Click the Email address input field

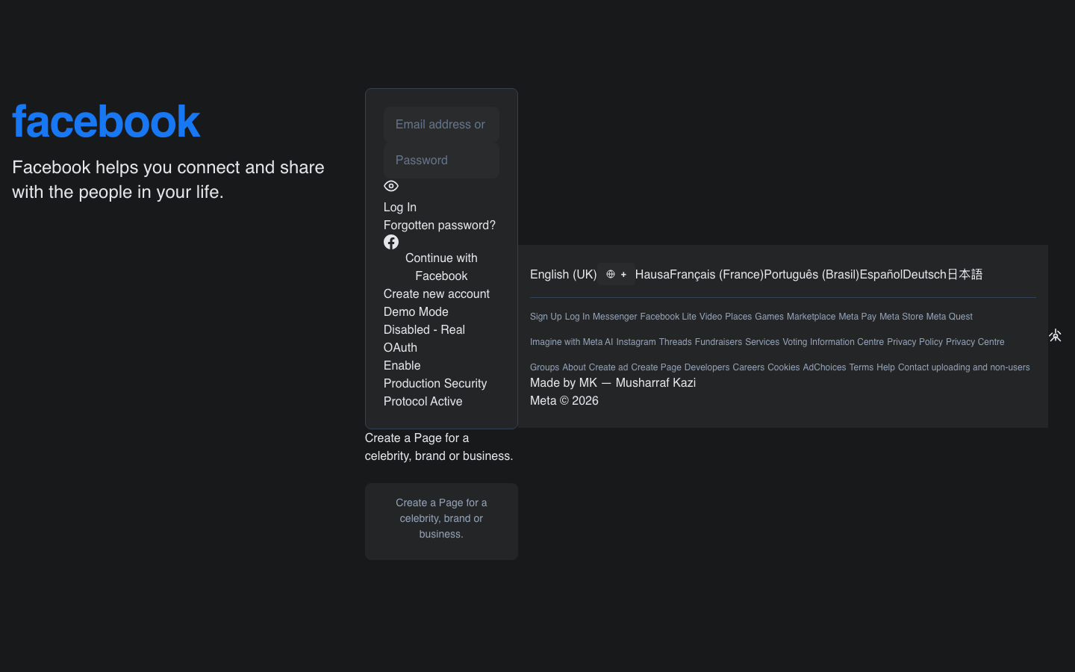441,124
